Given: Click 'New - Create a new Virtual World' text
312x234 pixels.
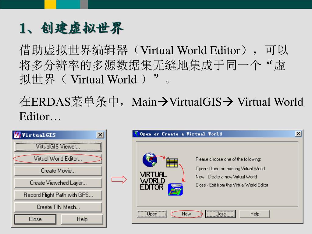Looking at the screenshot, I should click(x=226, y=177).
